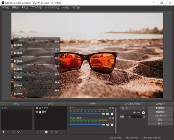Open desktop audio settings gear

click(x=112, y=125)
